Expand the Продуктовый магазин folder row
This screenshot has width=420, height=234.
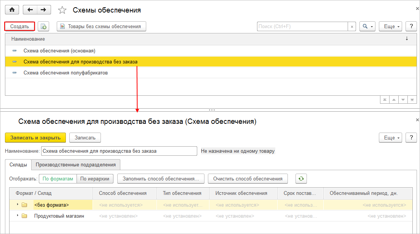click(18, 215)
